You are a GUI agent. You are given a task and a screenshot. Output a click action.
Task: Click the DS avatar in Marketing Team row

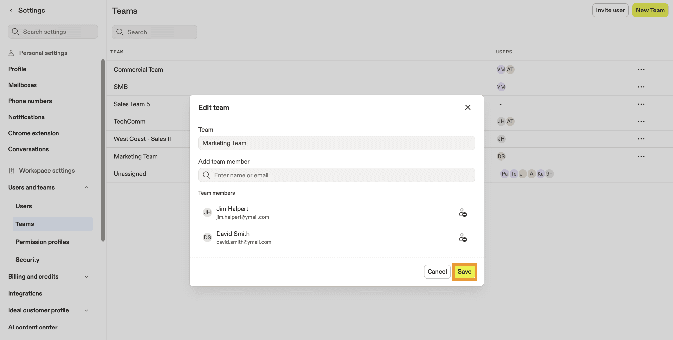point(501,157)
